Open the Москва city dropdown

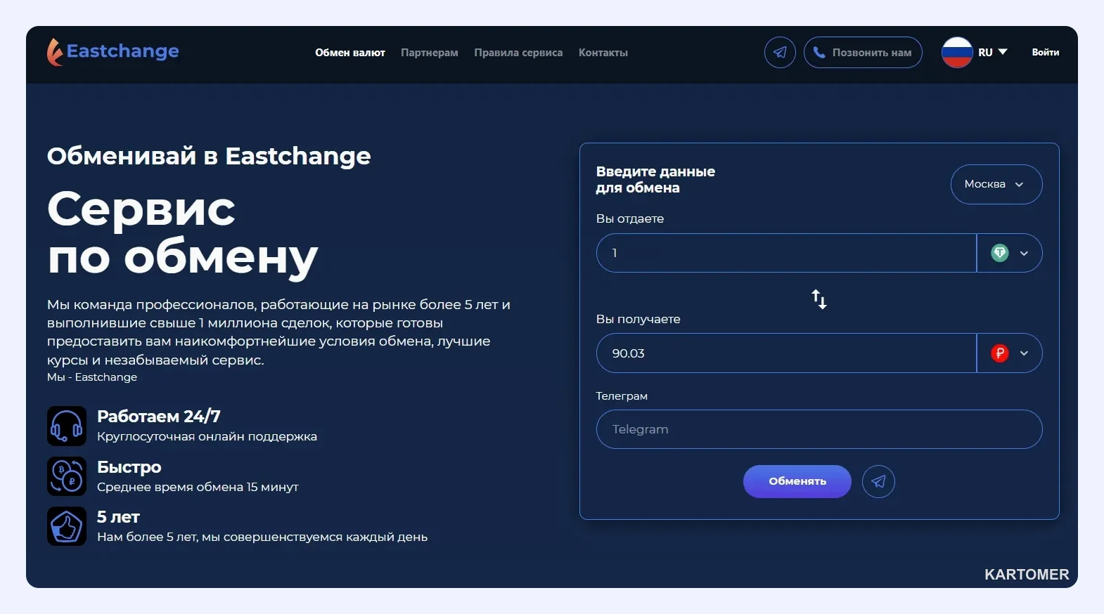coord(996,184)
